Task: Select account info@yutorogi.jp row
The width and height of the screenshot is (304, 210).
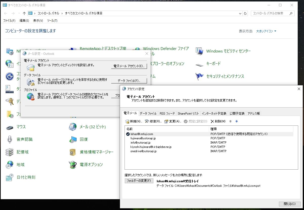Action: (210, 143)
